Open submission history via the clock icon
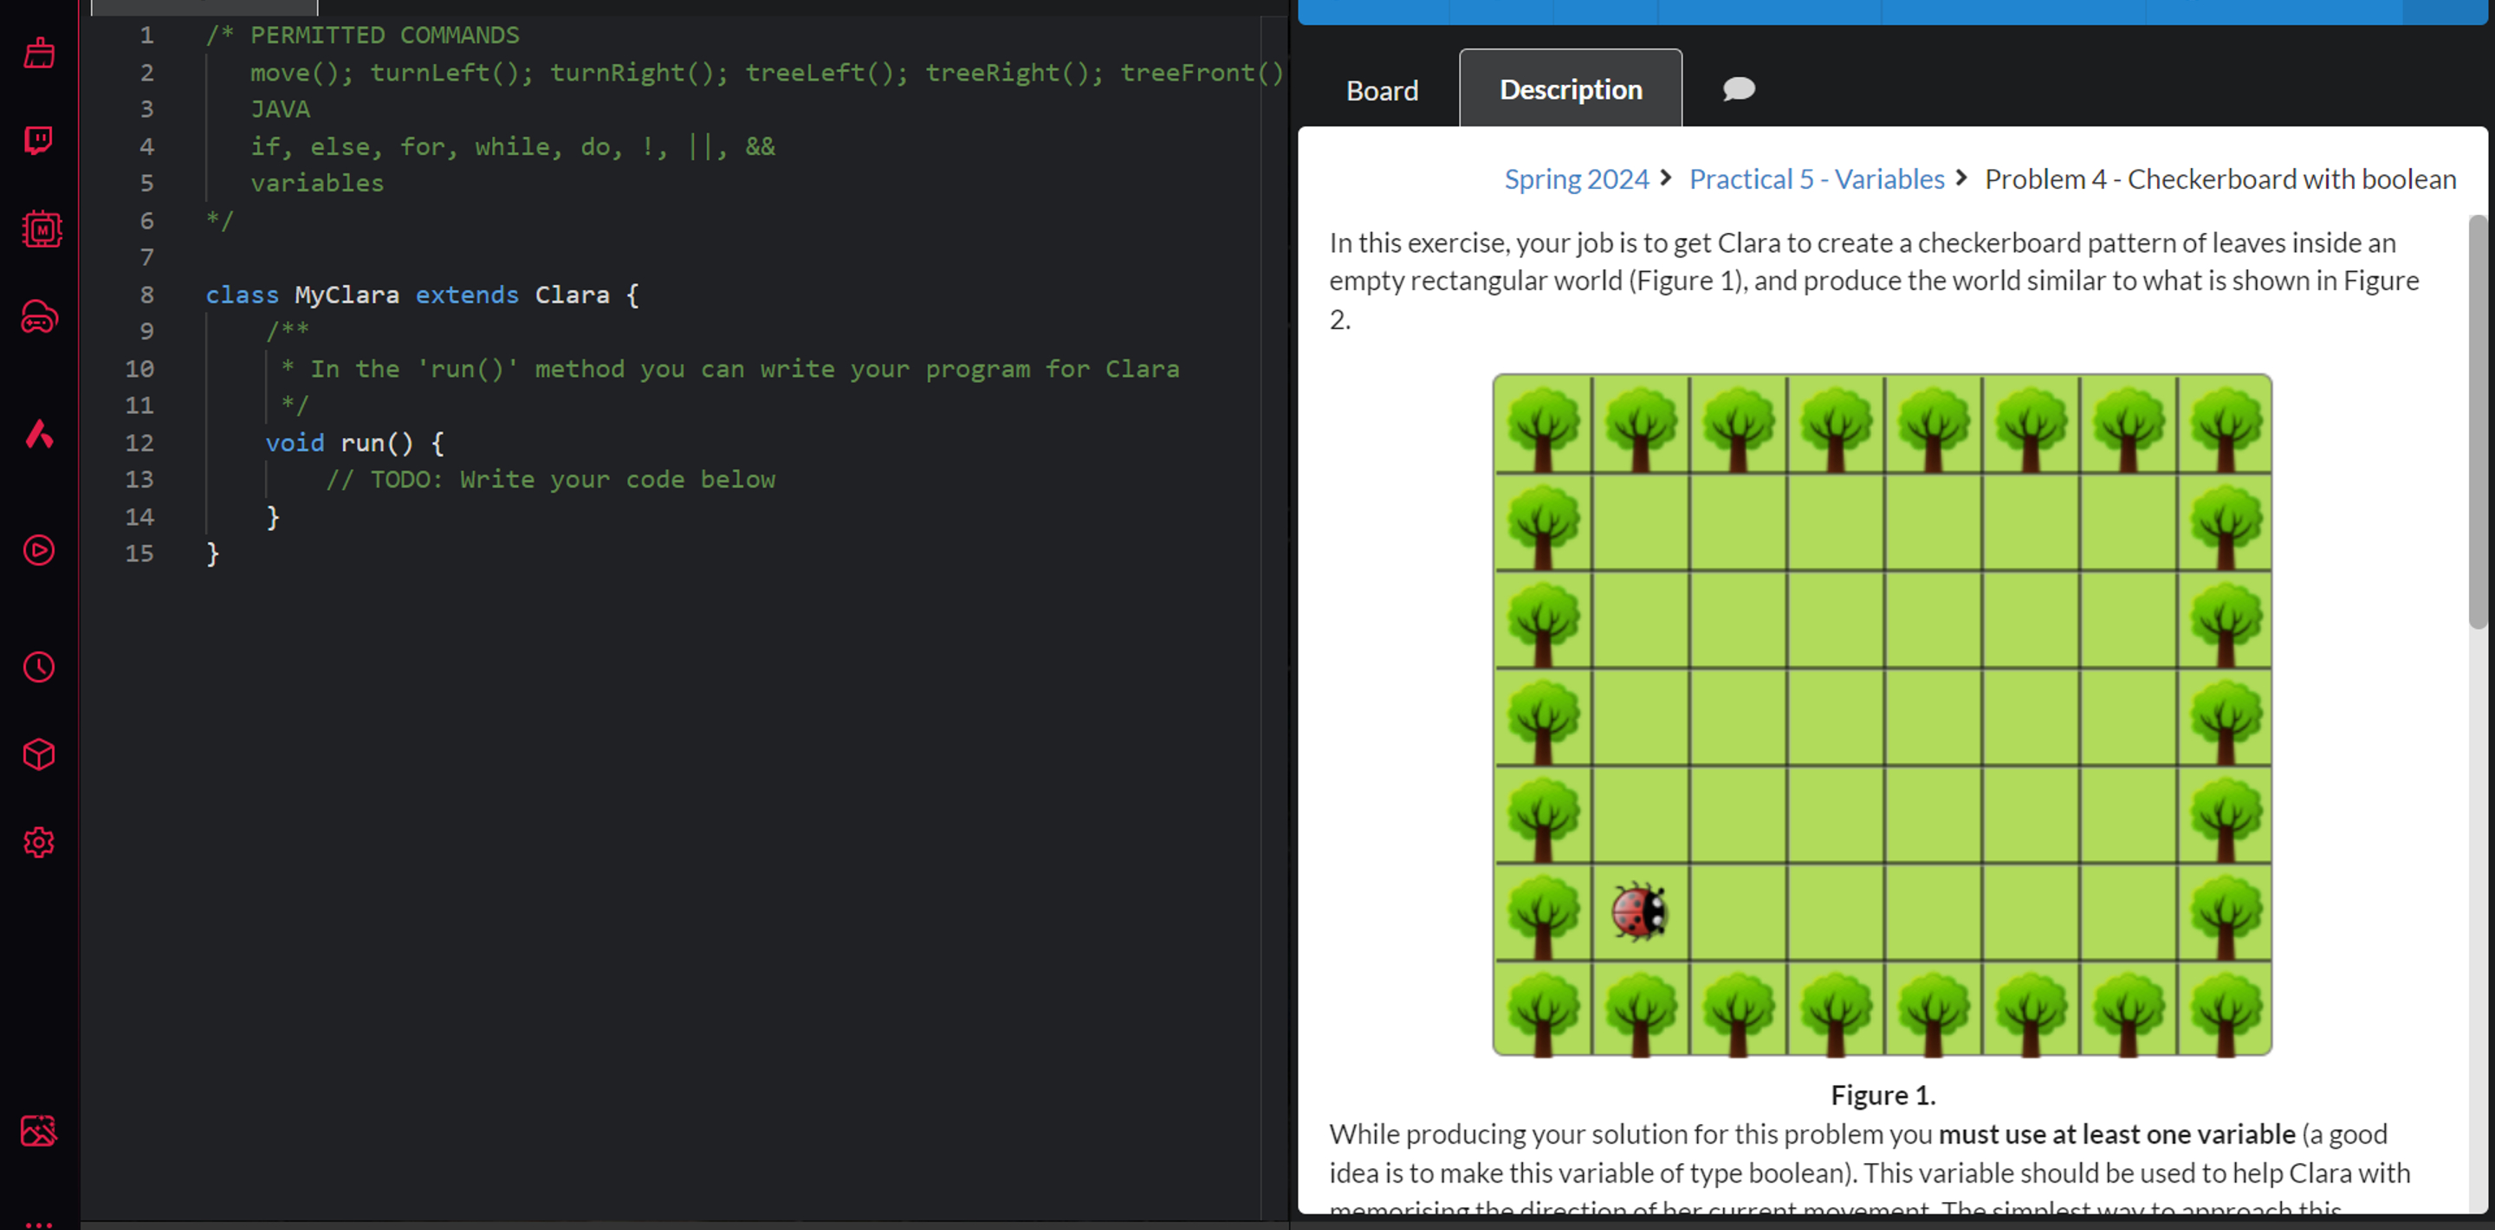The width and height of the screenshot is (2495, 1230). (38, 666)
